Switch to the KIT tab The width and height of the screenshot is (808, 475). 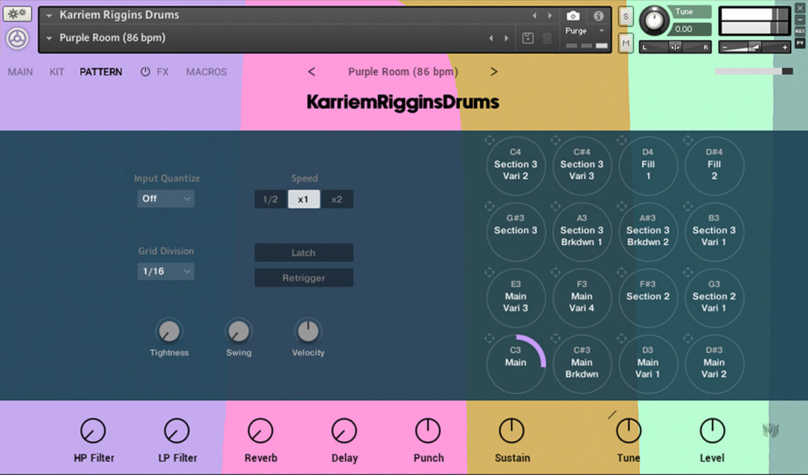57,71
